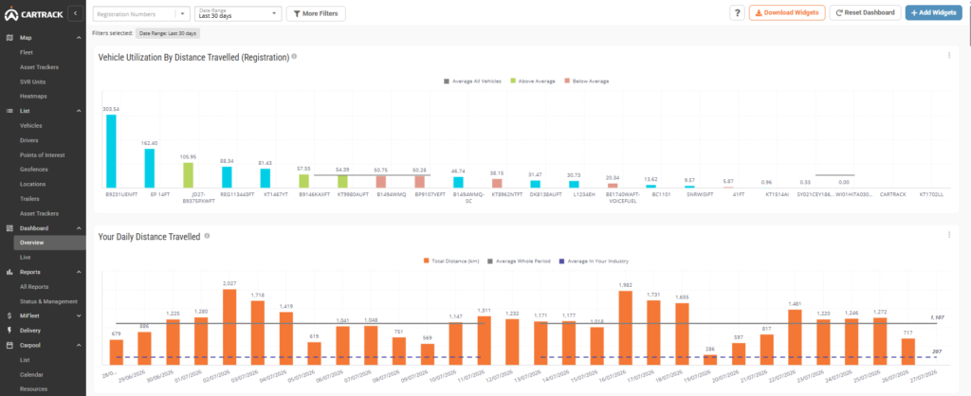
Task: Click the '1,107' average value label
Action: [936, 317]
